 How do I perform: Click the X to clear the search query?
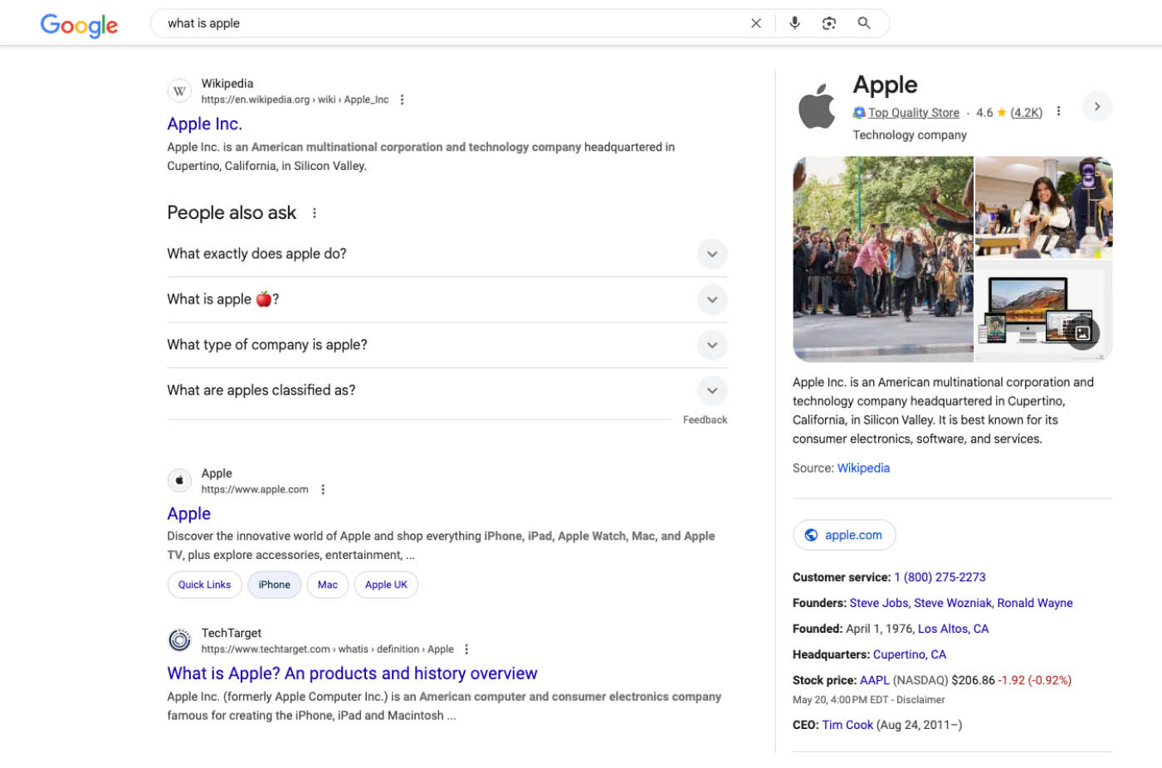click(x=756, y=22)
